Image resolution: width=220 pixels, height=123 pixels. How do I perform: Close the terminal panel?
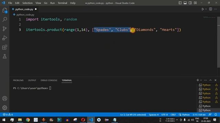click(x=216, y=80)
